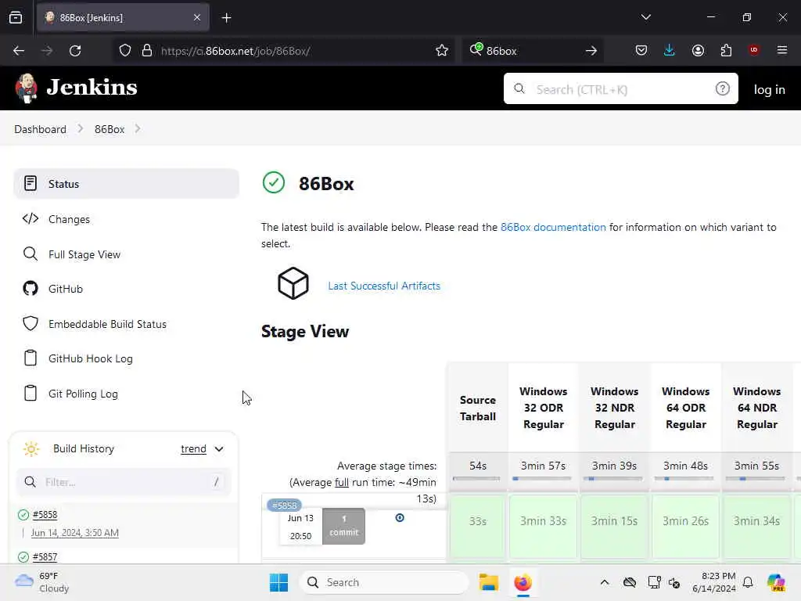Click the Windows 64 ODR Regular 3min 26s cell
801x601 pixels.
pos(685,526)
